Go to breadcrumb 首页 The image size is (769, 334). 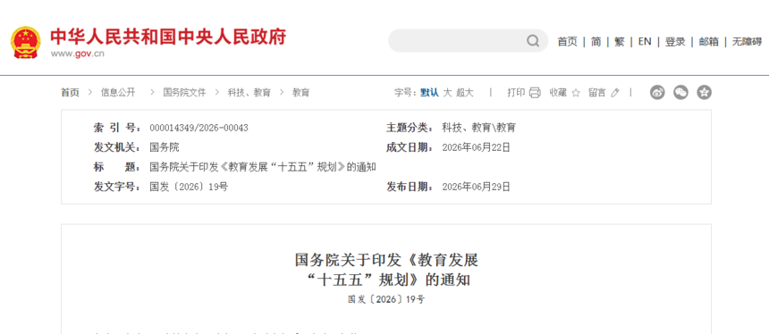[70, 93]
